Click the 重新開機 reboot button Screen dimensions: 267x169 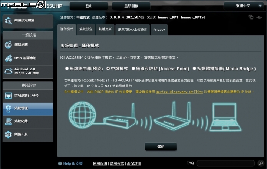tap(131, 6)
